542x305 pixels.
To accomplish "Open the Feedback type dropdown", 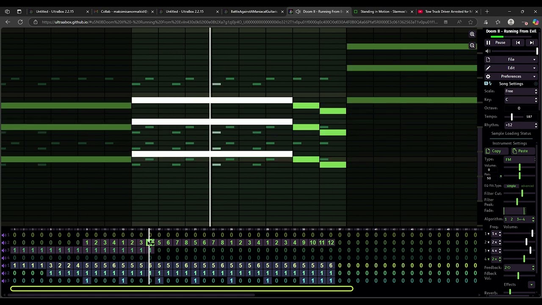I will coord(520,268).
